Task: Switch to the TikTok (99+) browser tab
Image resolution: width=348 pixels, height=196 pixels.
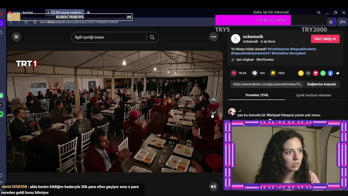Action: 65,13
